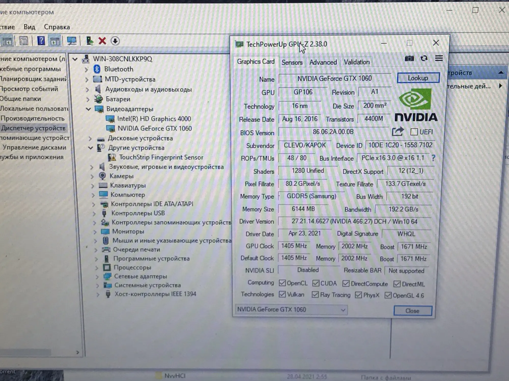Toggle the Ray Tracing checkbox
The height and width of the screenshot is (381, 509).
click(x=315, y=295)
